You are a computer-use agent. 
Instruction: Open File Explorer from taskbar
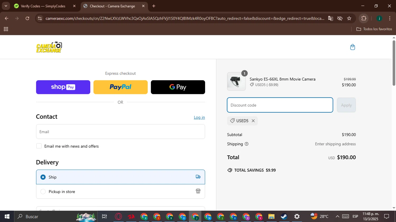(271, 216)
